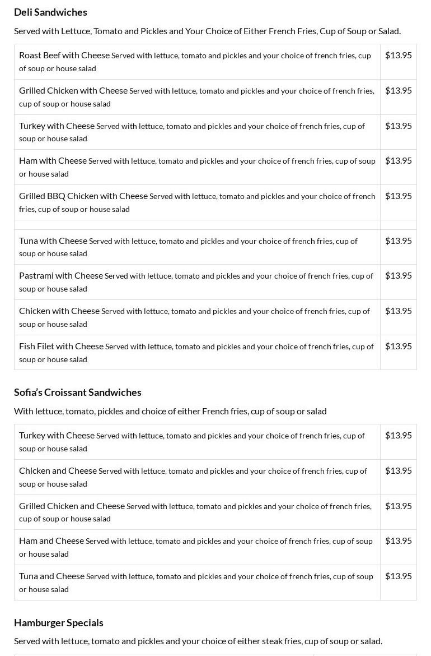Viewport: 431px width, 656px height.
Task: Select Ham with Cheese deli sandwich
Action: tap(53, 161)
